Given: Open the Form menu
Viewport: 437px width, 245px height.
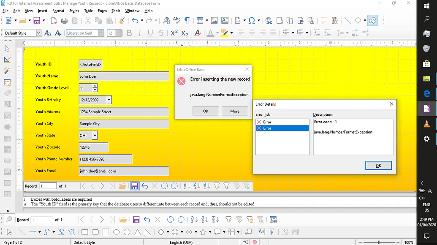Looking at the screenshot, I should pos(102,11).
